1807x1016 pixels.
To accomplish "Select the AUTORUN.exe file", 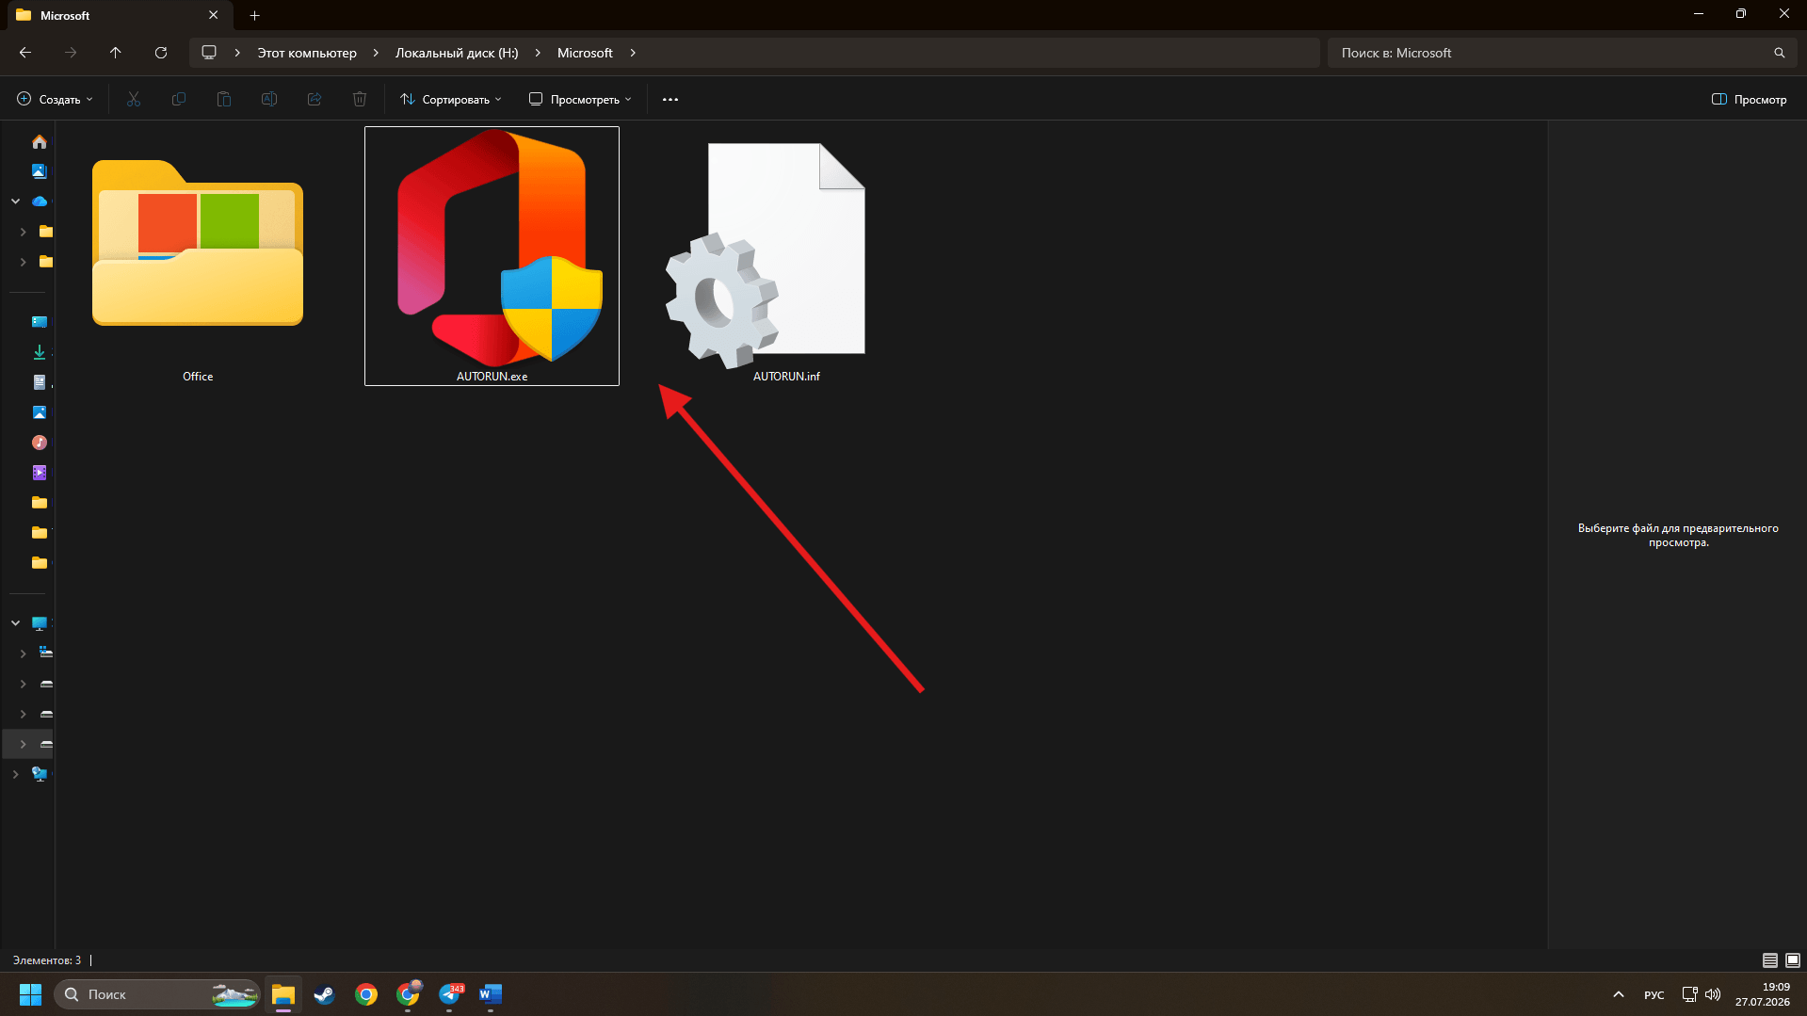I will [492, 256].
